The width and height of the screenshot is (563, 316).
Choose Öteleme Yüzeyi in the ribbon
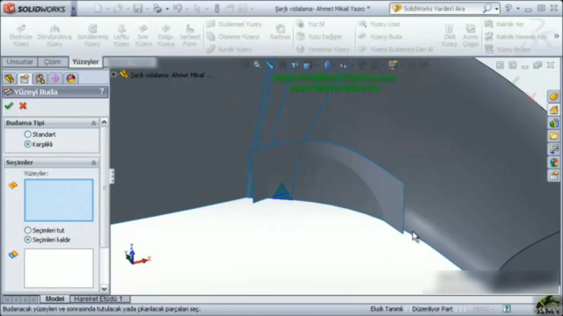click(x=233, y=37)
